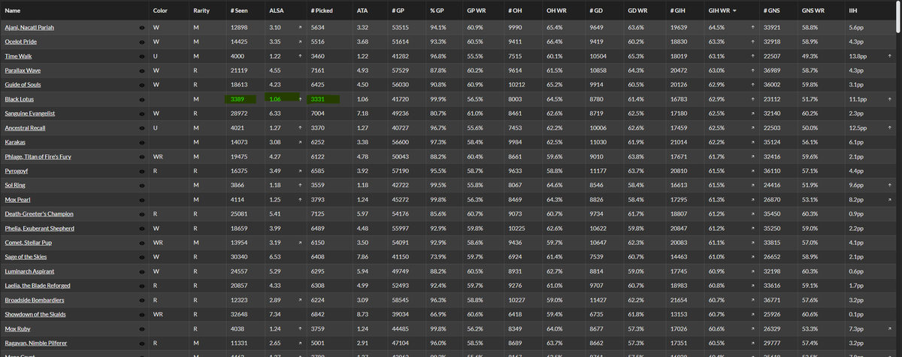Click the eye icon beside Mox Ruby
This screenshot has height=357, width=902.
click(x=142, y=328)
